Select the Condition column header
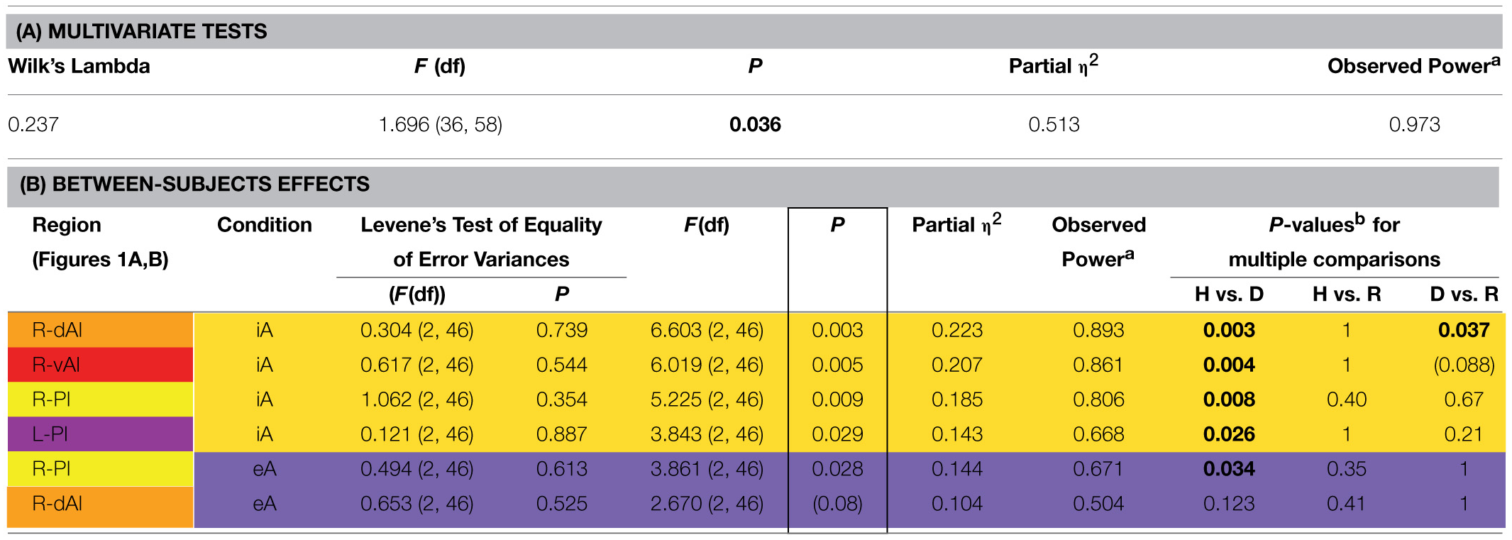The height and width of the screenshot is (540, 1512). pos(264,225)
